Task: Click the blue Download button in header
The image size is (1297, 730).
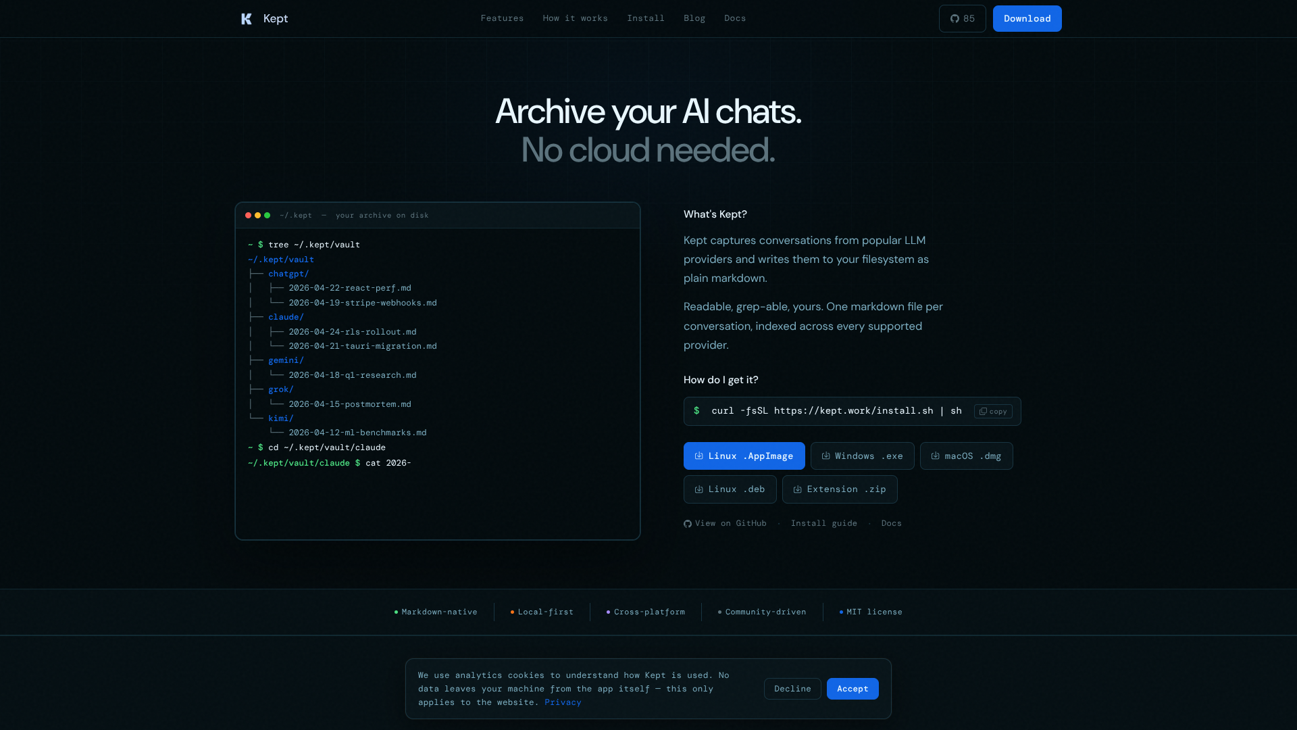Action: 1027,19
